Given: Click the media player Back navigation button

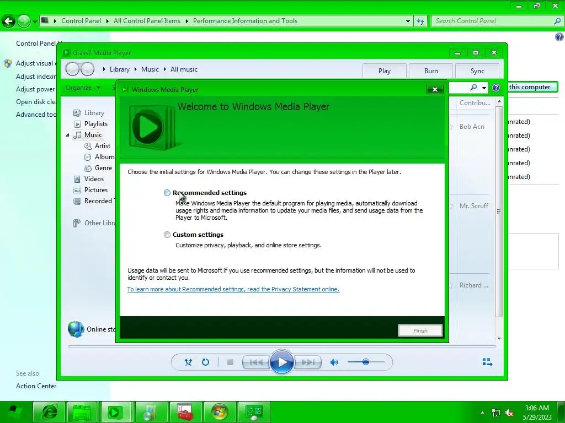Looking at the screenshot, I should click(72, 69).
